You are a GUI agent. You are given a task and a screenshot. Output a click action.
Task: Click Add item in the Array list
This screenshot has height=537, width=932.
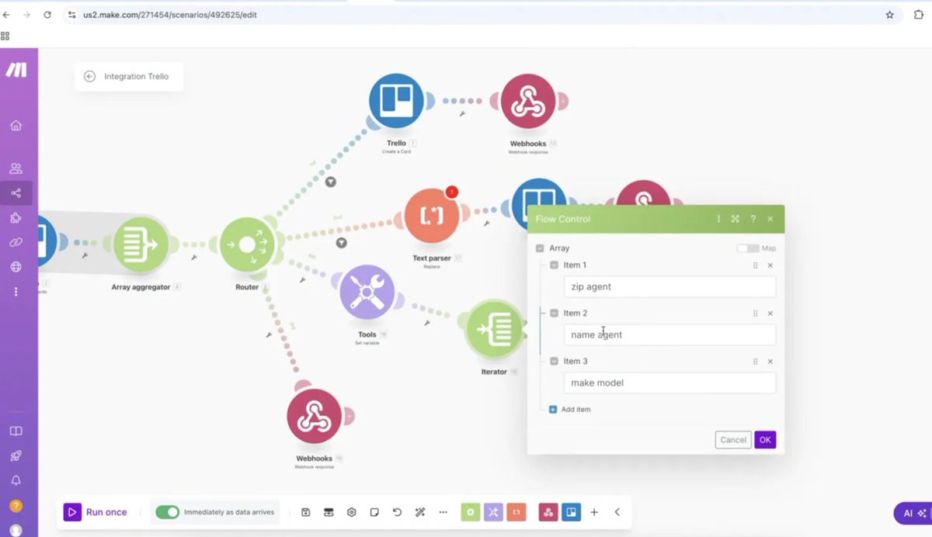[570, 409]
